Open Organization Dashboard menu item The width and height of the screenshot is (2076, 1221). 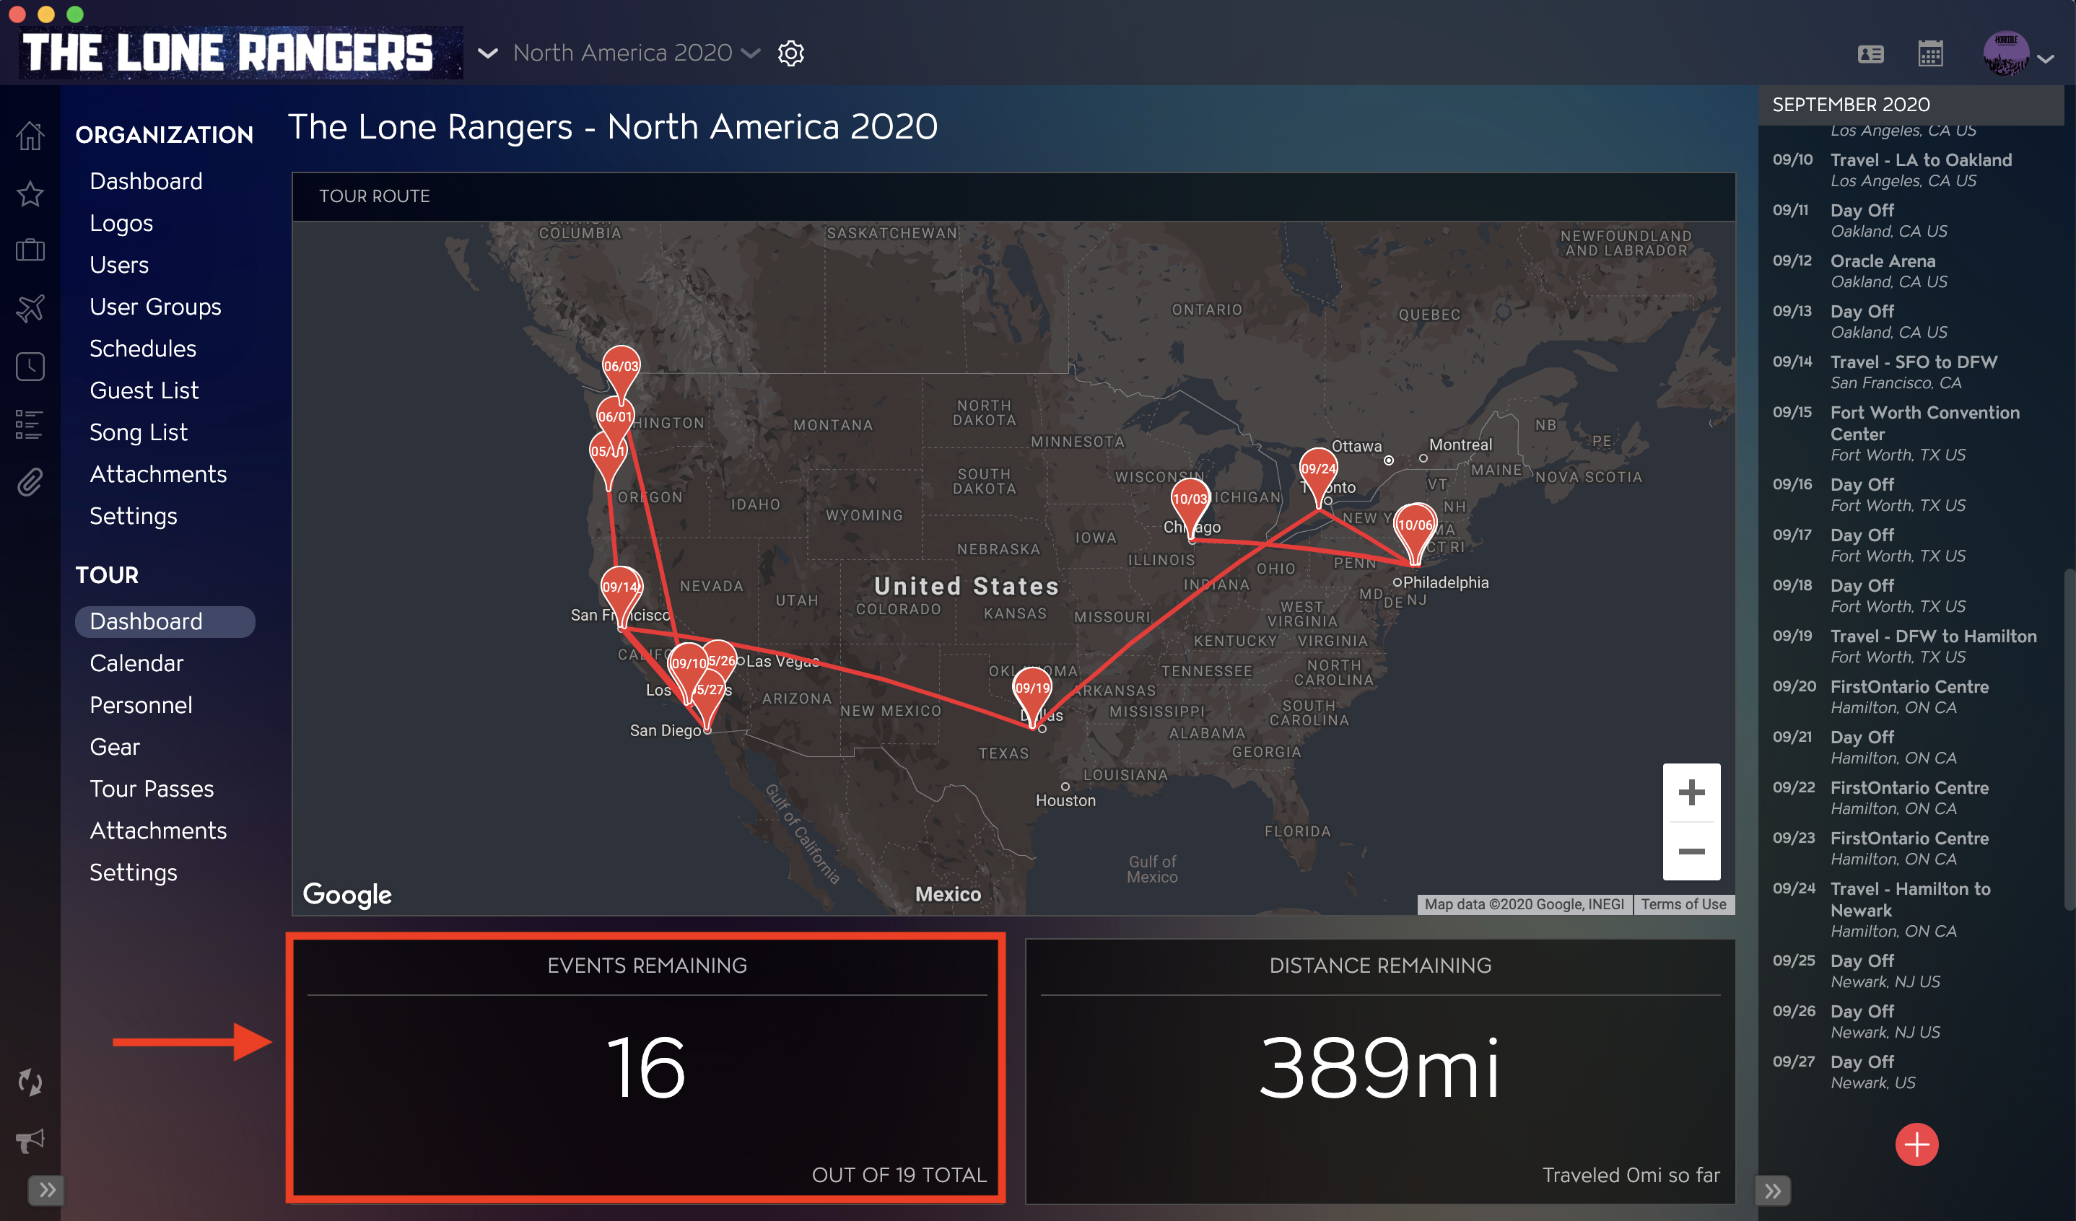(x=146, y=181)
